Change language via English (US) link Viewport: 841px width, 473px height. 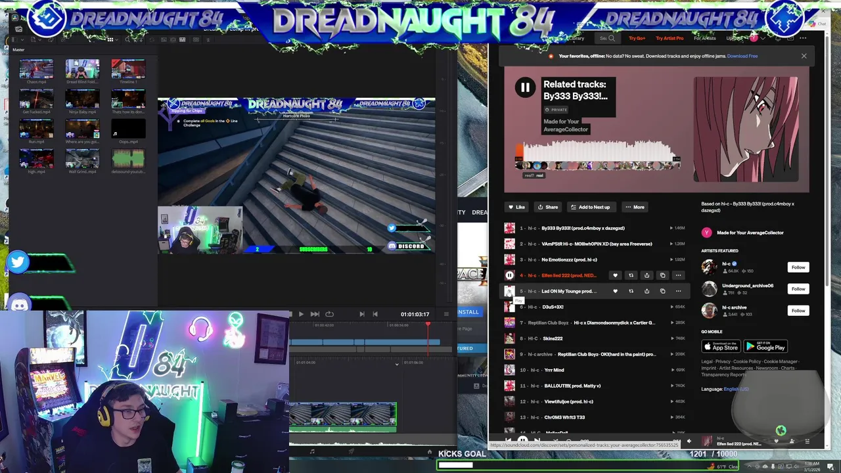736,389
